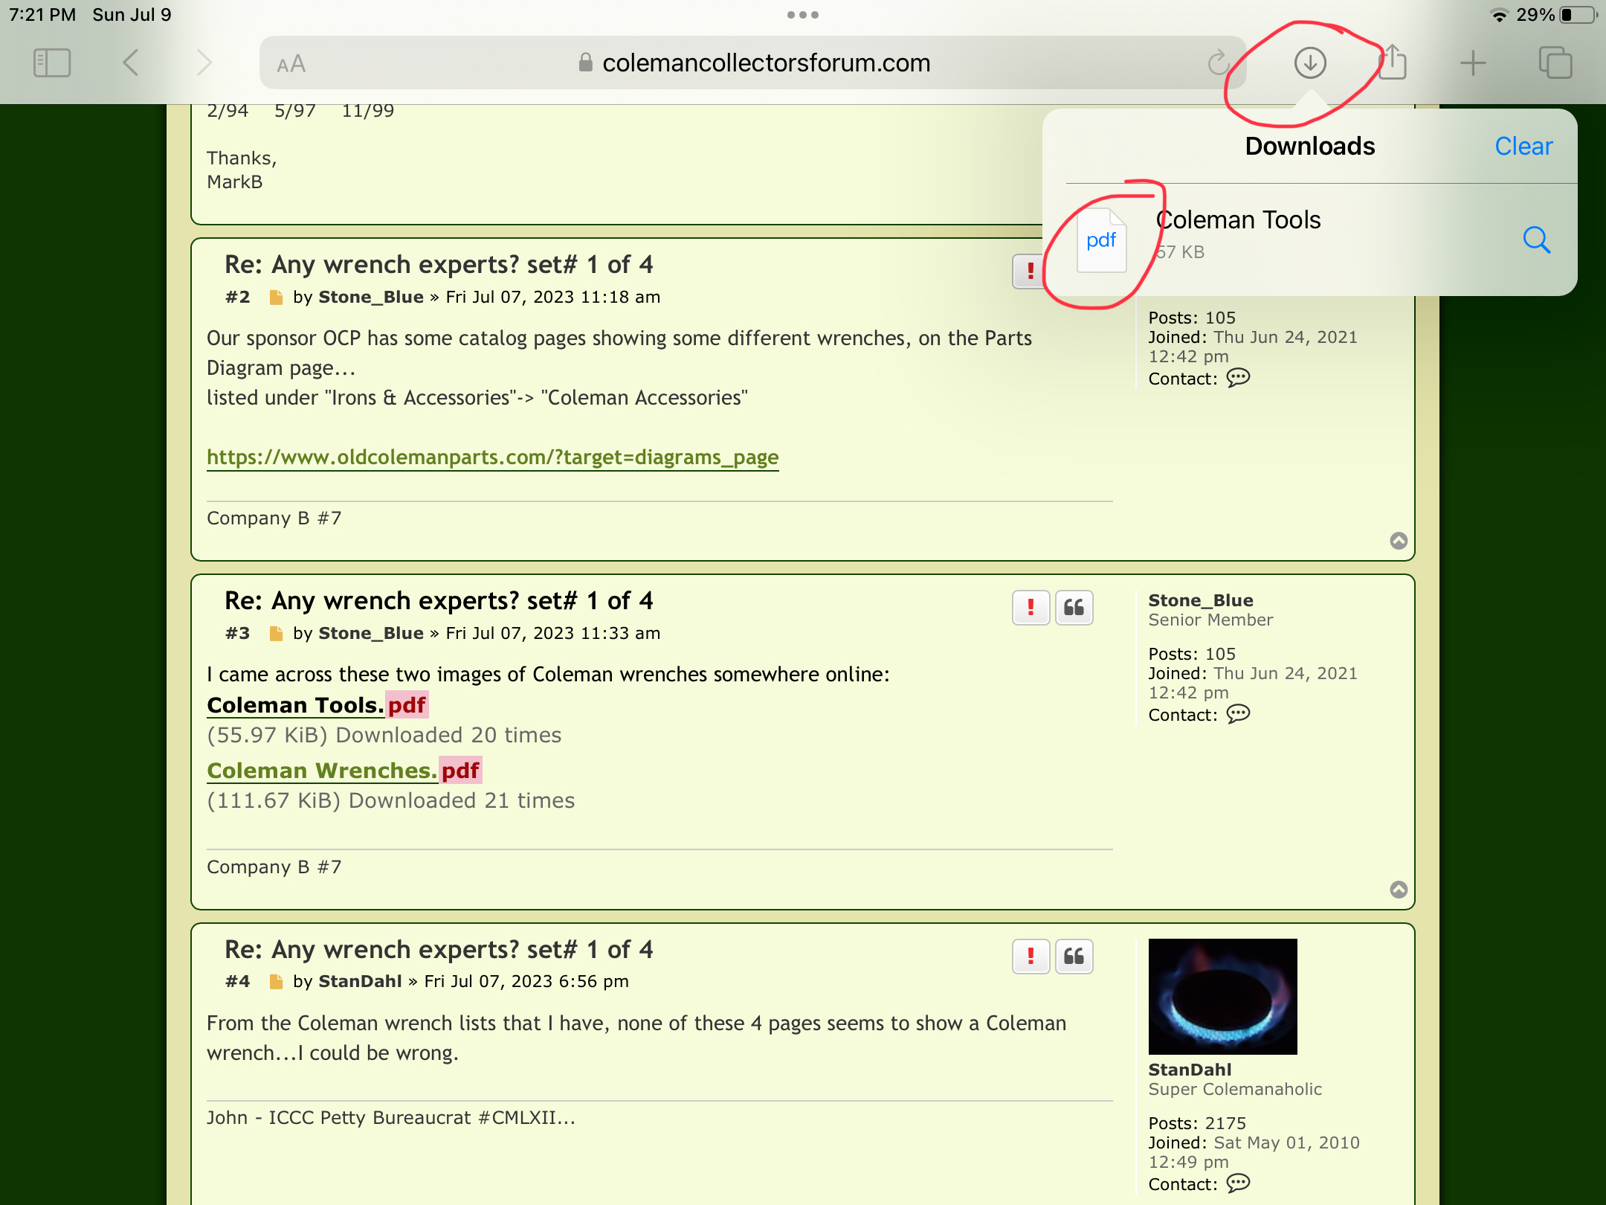Quote post #4 by StanDahl

pyautogui.click(x=1074, y=957)
